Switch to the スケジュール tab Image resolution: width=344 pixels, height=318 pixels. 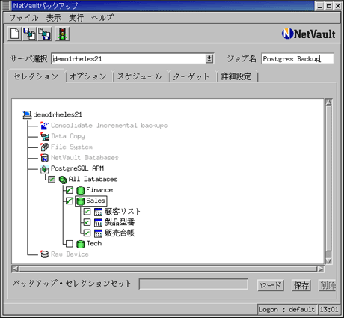pos(140,76)
